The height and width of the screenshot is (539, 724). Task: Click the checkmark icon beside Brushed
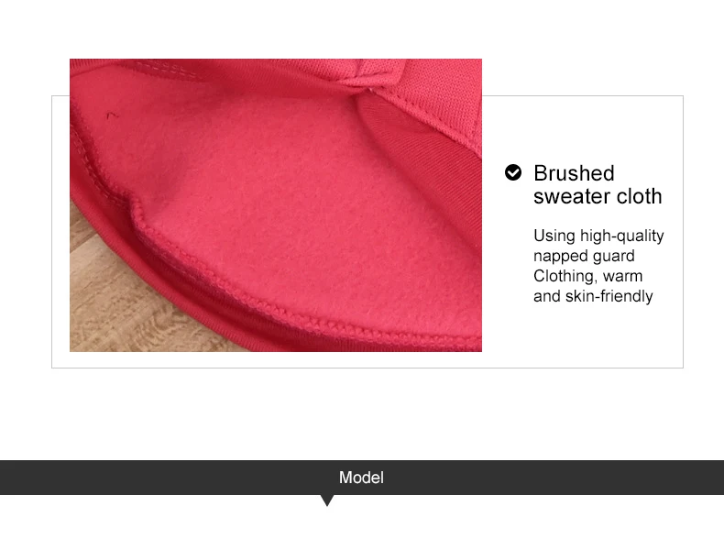[513, 172]
